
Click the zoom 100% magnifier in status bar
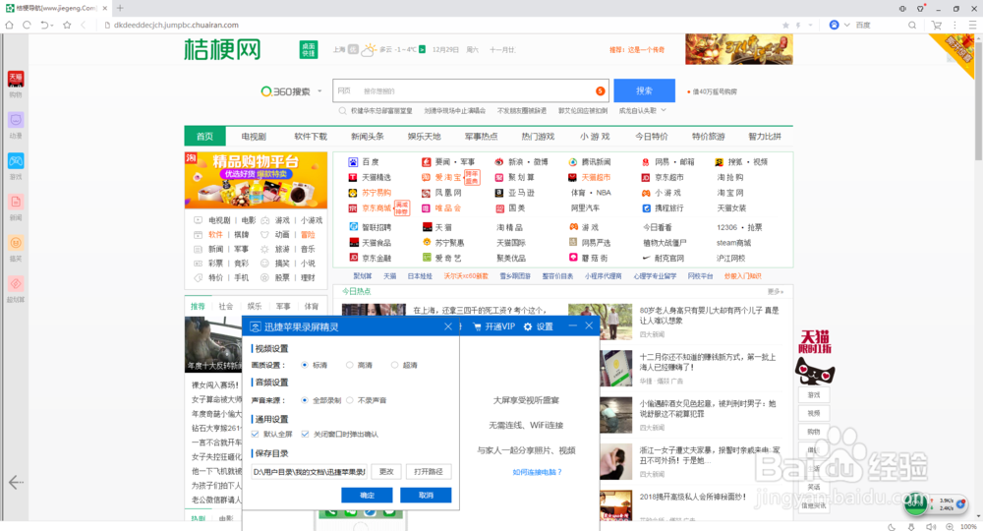[951, 527]
